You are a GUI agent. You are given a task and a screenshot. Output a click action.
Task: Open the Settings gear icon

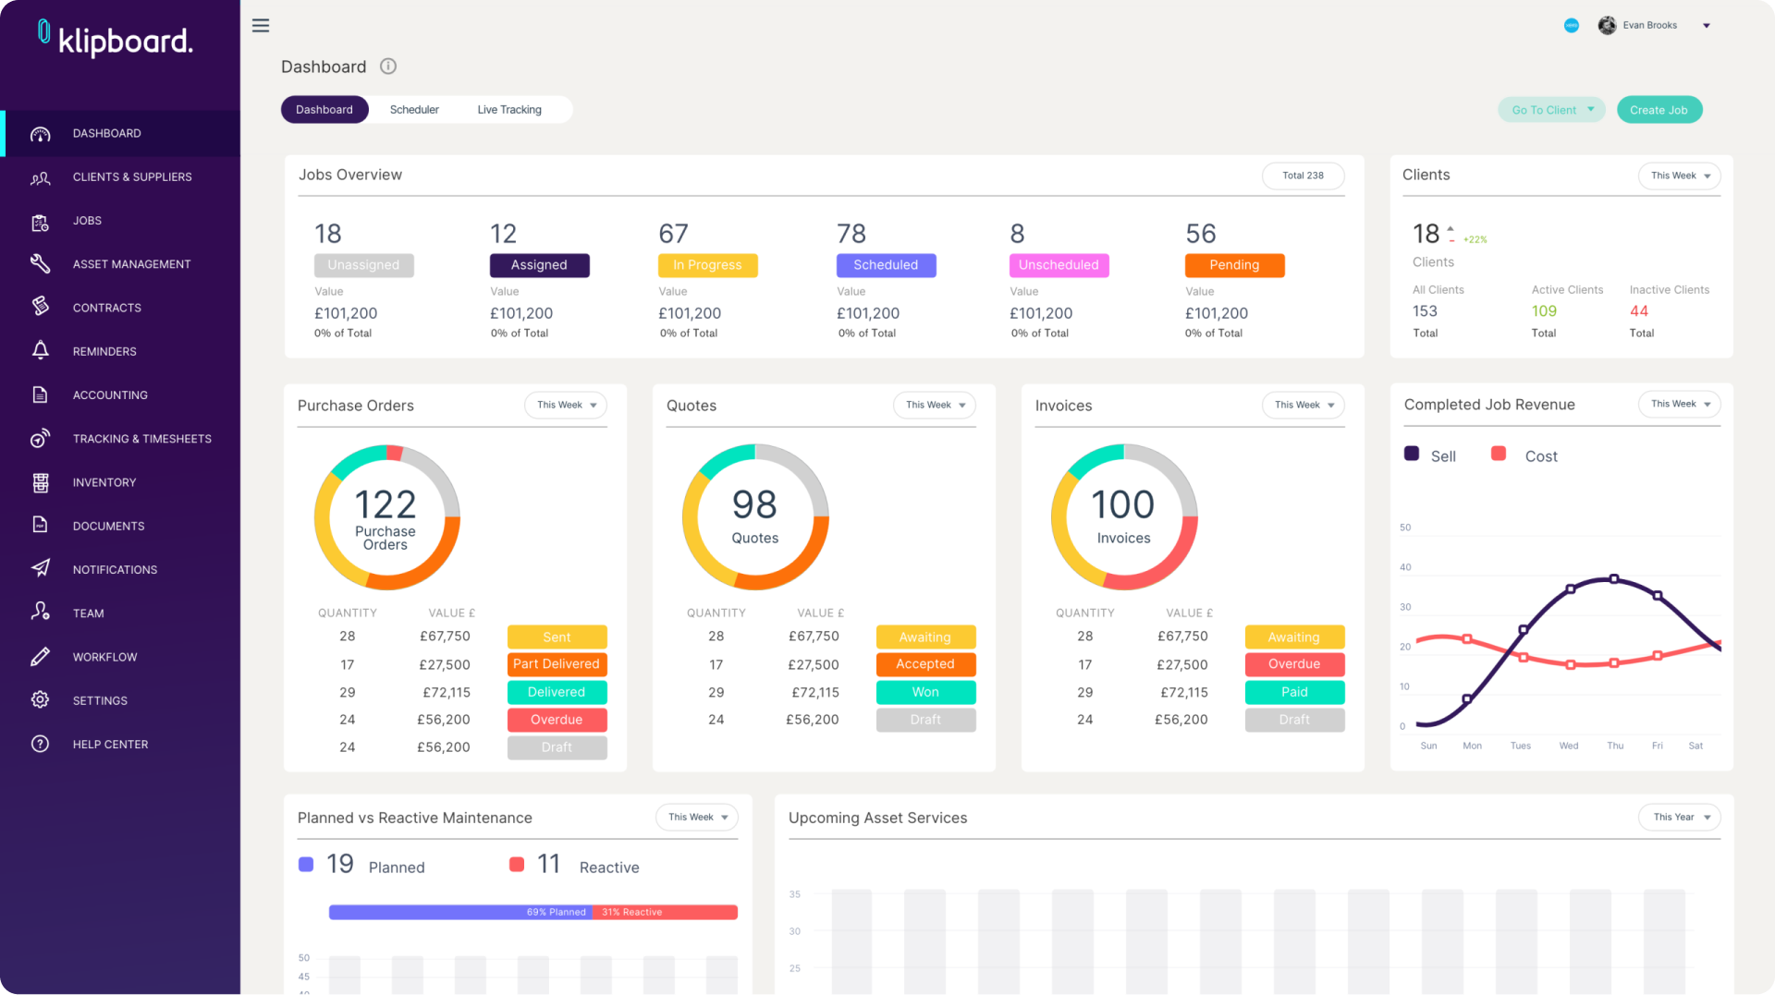40,700
